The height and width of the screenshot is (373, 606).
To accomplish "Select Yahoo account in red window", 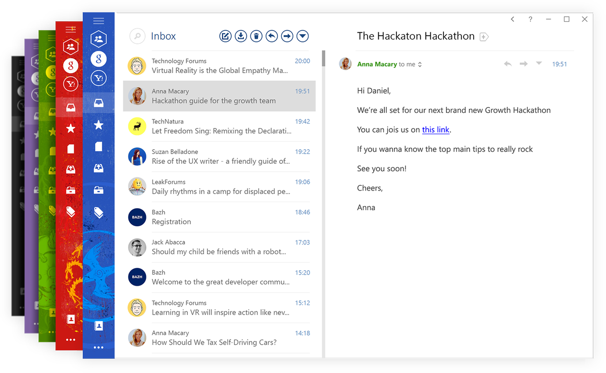I will 71,84.
